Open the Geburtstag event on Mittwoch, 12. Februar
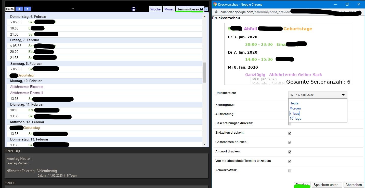Viewport: 365px width, 188px height. [31, 128]
